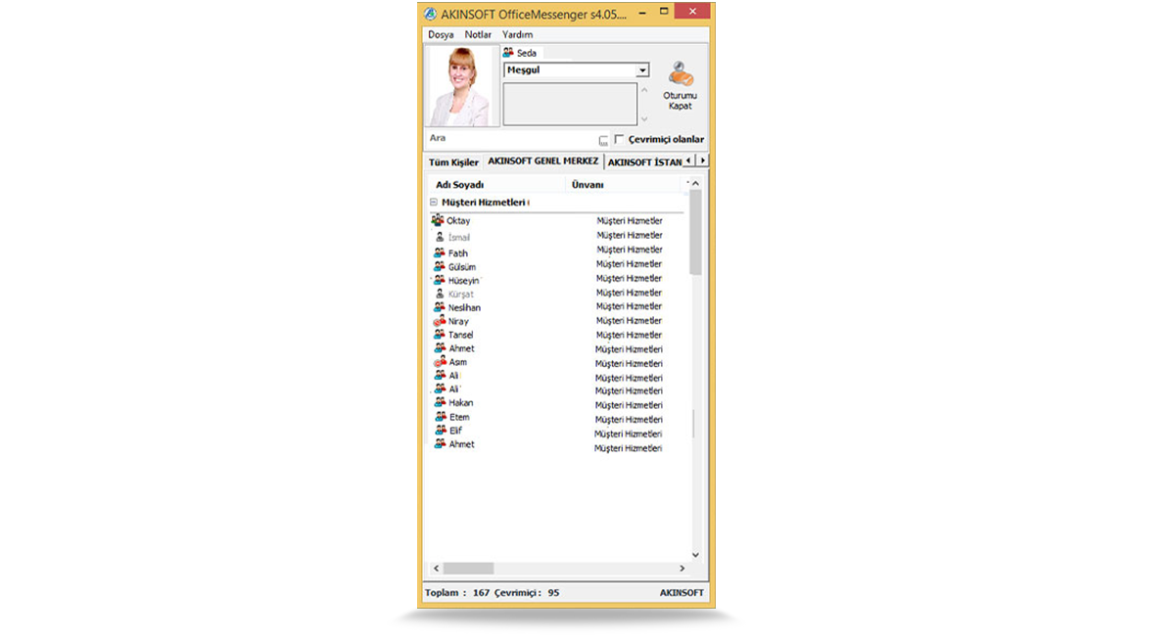1175x639 pixels.
Task: Click the offline icon next to İsmail
Action: tap(439, 235)
